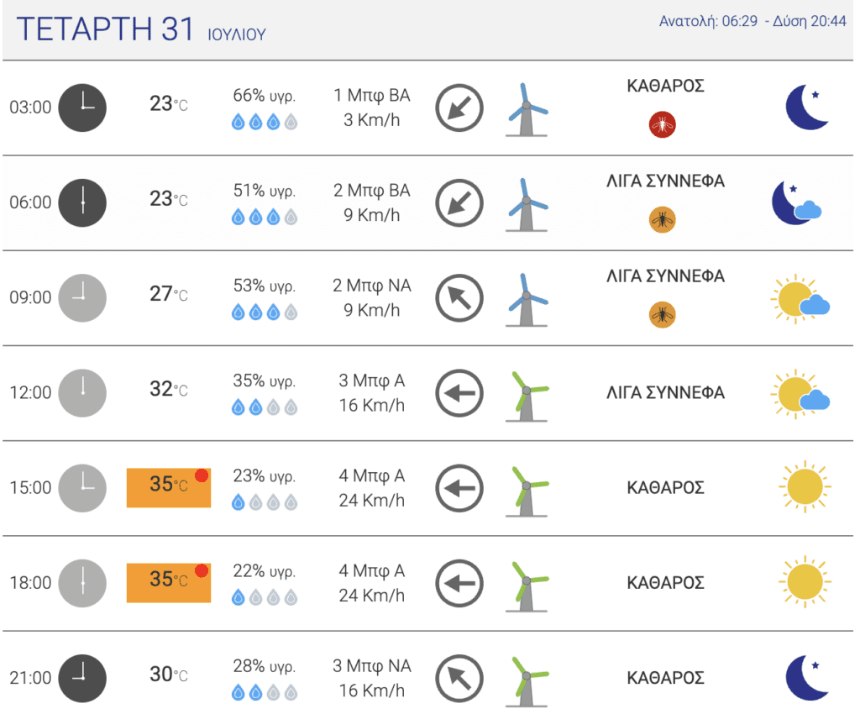This screenshot has height=714, width=860.
Task: Click the orange 35°C highlight at 15:00
Action: [169, 487]
